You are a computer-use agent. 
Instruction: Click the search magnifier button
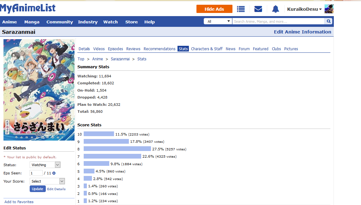click(x=328, y=21)
